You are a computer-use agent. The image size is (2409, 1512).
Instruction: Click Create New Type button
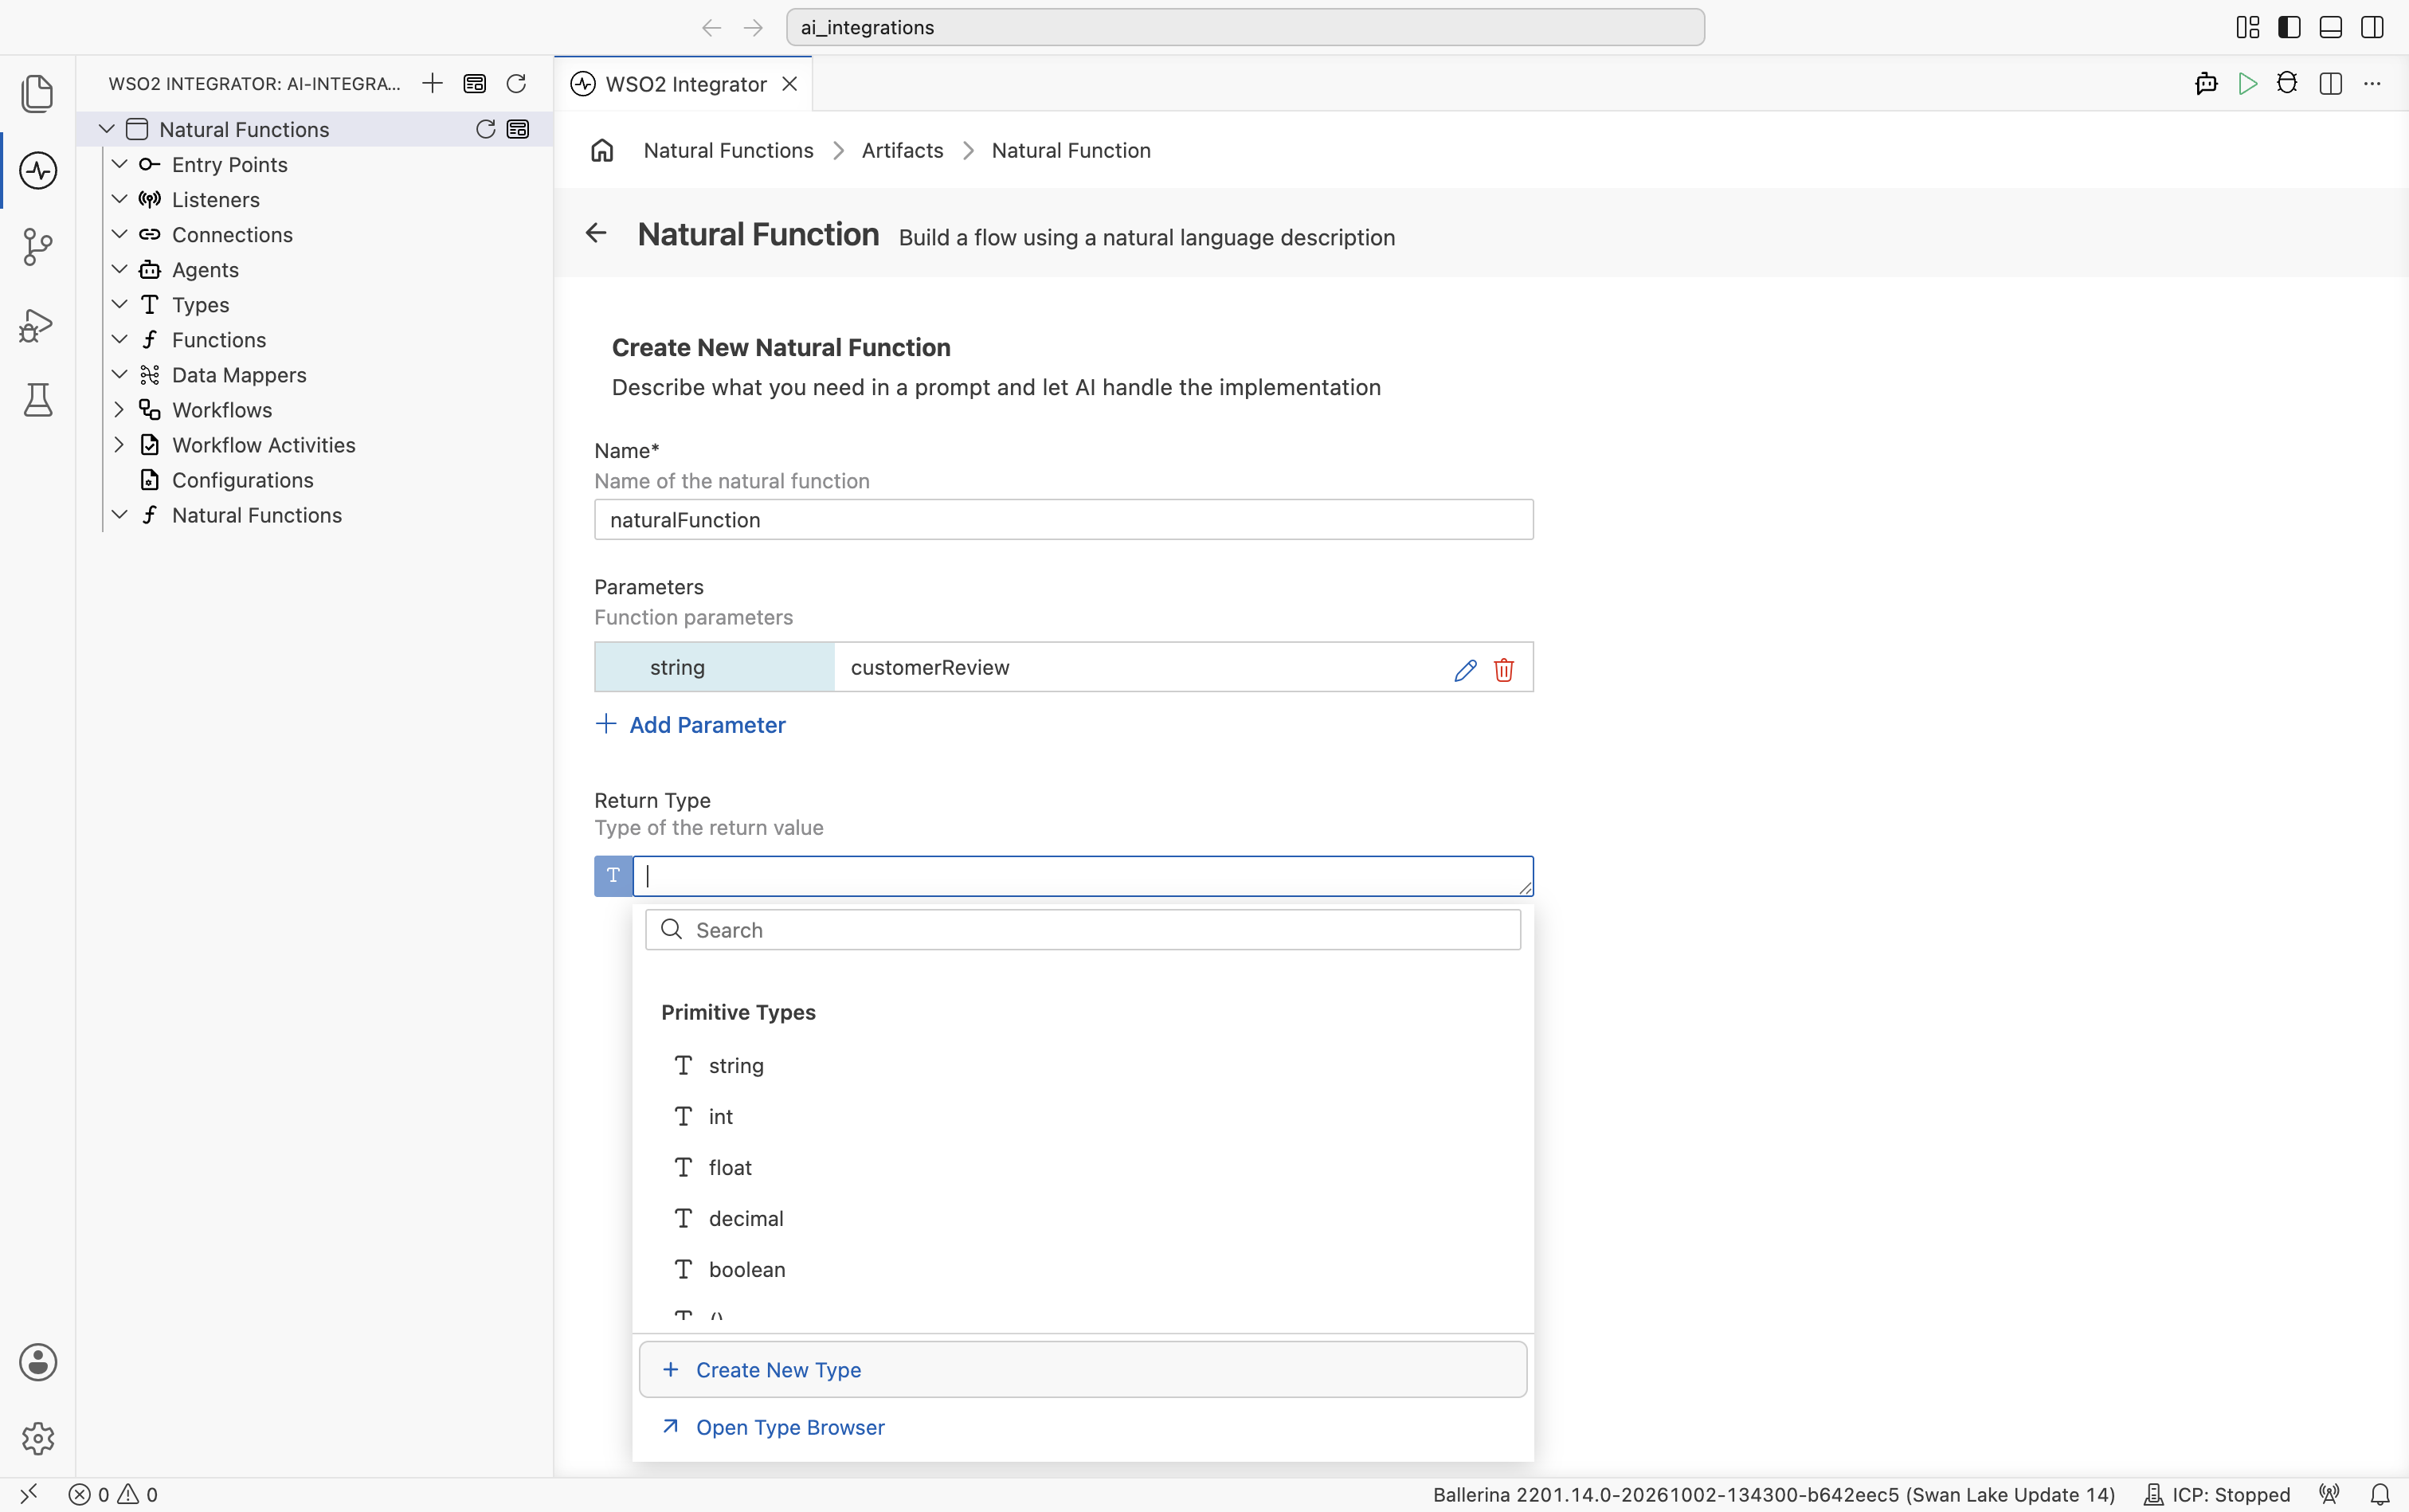(1082, 1369)
